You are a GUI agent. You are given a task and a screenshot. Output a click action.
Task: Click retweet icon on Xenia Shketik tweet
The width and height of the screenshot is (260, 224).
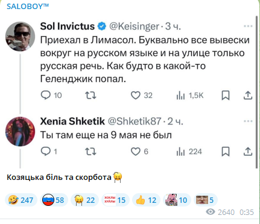click(90, 152)
